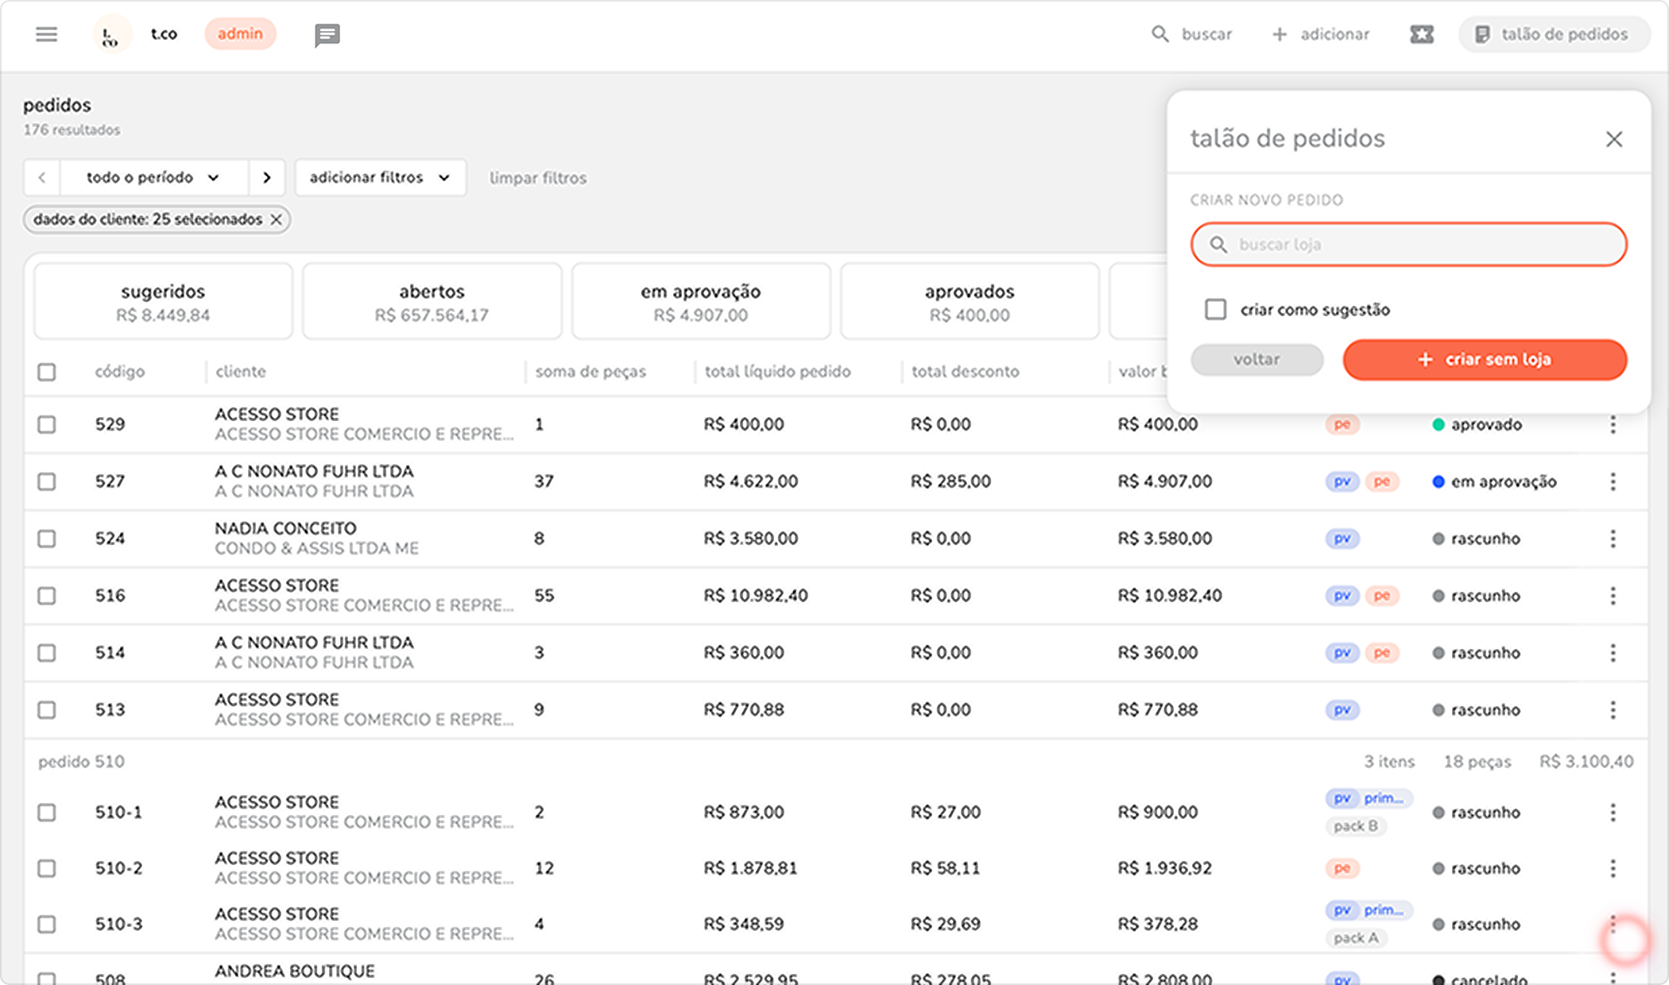Open the todo o período dropdown

click(x=153, y=177)
